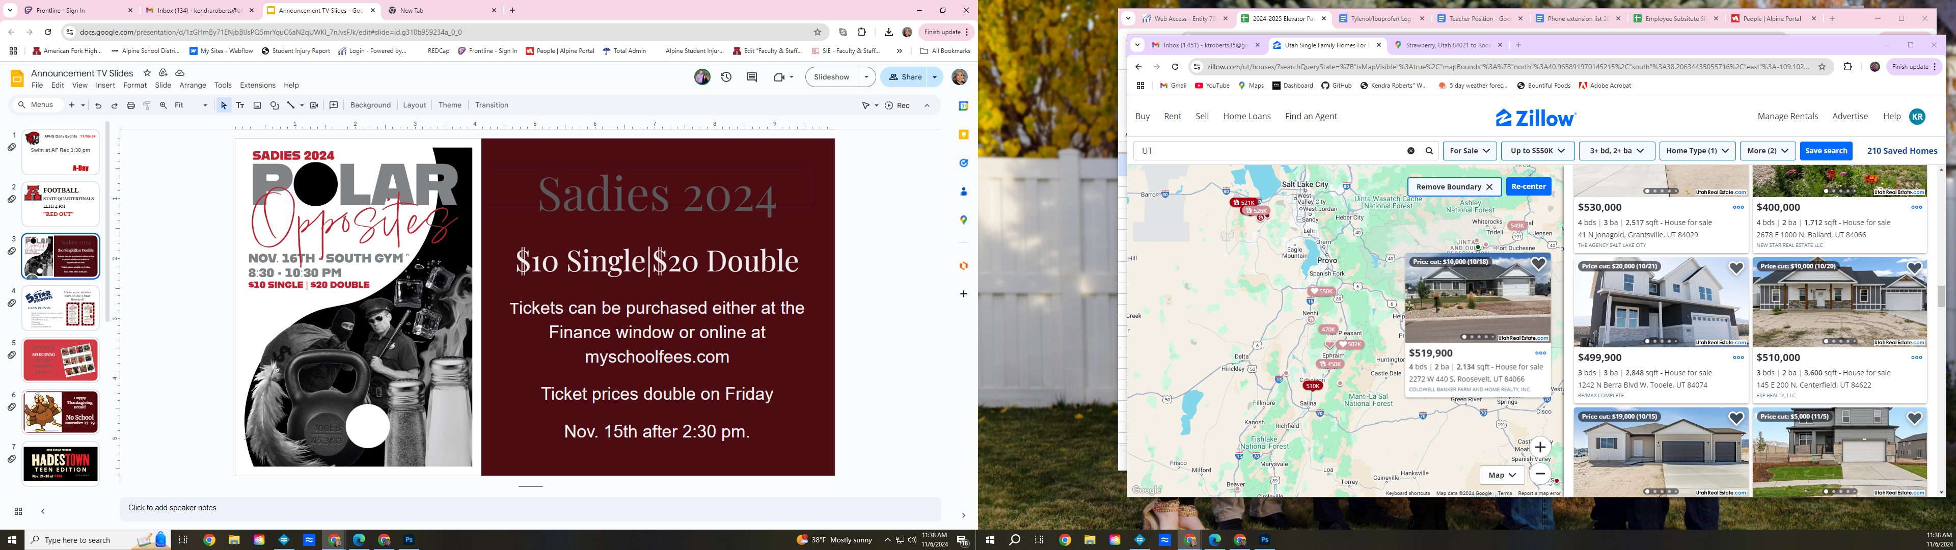Zoom out on the Zillow map

tap(1540, 474)
